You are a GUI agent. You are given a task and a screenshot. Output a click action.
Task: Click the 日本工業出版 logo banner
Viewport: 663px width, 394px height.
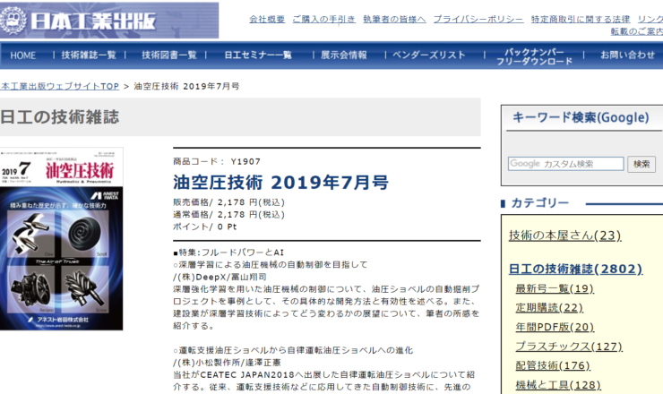[109, 21]
